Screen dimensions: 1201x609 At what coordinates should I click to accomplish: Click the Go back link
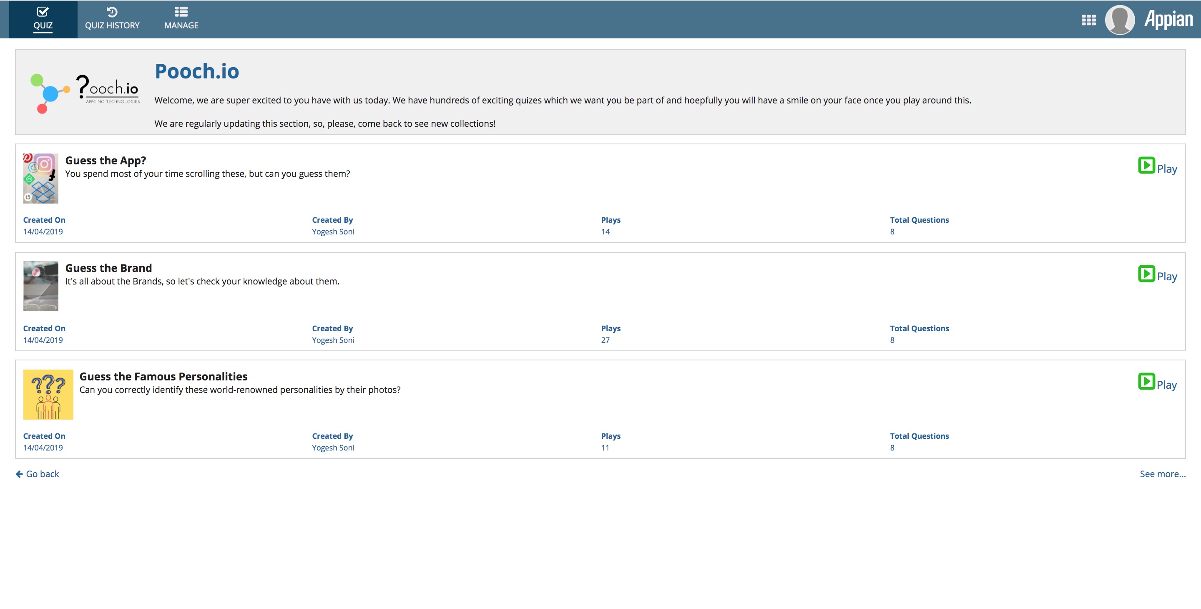(43, 474)
